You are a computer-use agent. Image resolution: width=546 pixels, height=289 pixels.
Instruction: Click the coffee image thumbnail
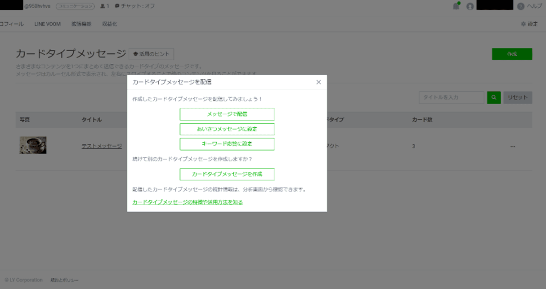32,145
